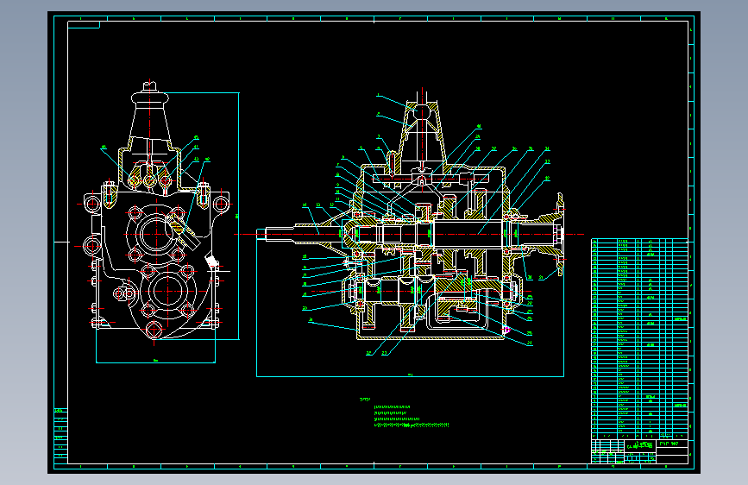Image resolution: width=748 pixels, height=485 pixels.
Task: Select the green technical notes text block
Action: click(x=404, y=413)
